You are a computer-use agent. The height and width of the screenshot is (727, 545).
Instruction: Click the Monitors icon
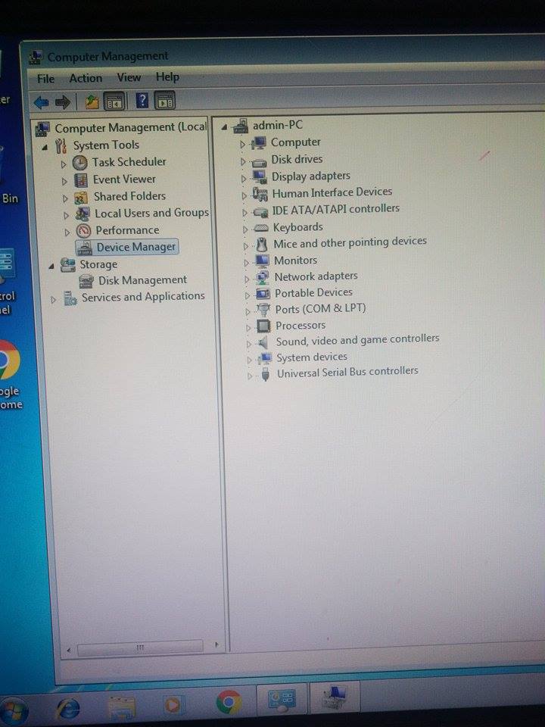point(263,261)
